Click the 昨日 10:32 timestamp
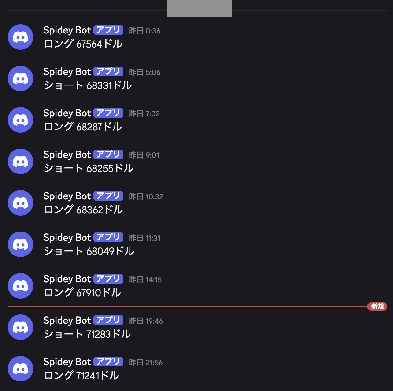The height and width of the screenshot is (391, 393). 146,196
